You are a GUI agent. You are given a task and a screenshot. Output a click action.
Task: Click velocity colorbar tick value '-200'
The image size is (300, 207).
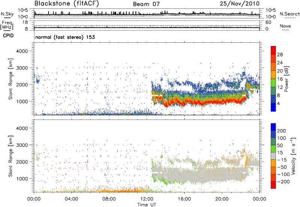point(283,182)
